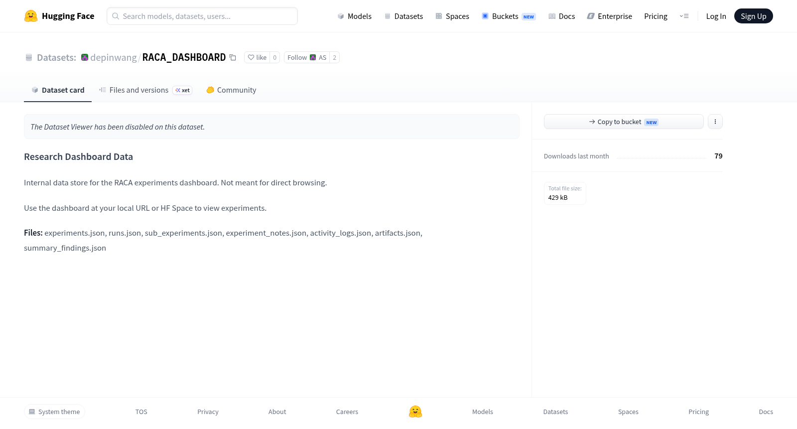Viewport: 797px width, 429px height.
Task: Click the Total file size 429 kB box
Action: pos(565,193)
